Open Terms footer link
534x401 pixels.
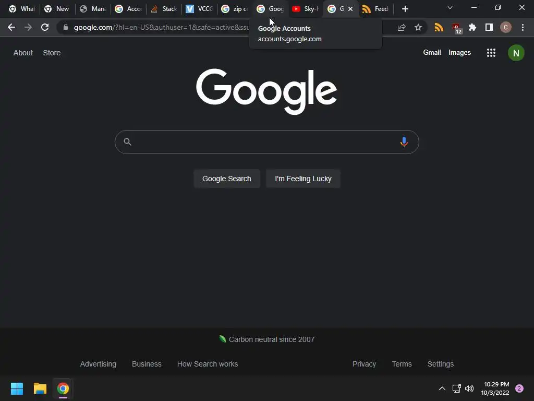402,364
